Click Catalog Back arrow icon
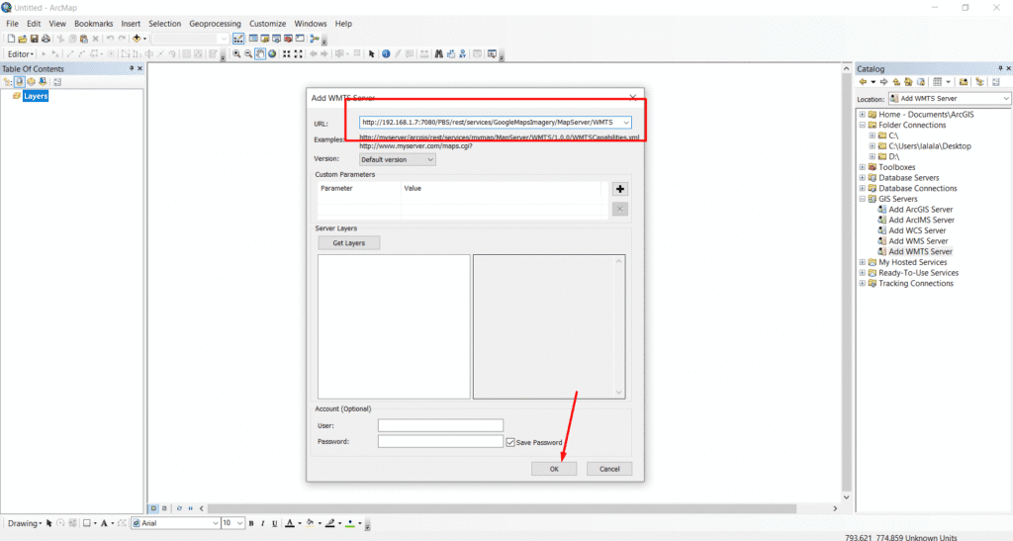 pyautogui.click(x=863, y=82)
